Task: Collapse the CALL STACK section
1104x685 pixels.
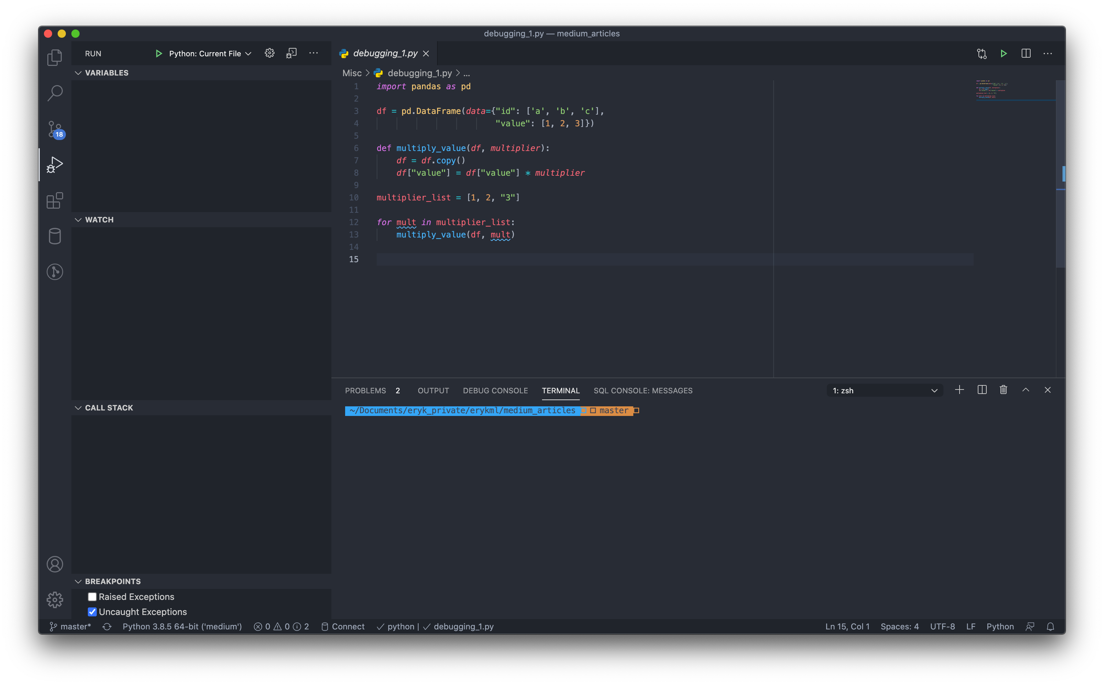Action: 109,408
